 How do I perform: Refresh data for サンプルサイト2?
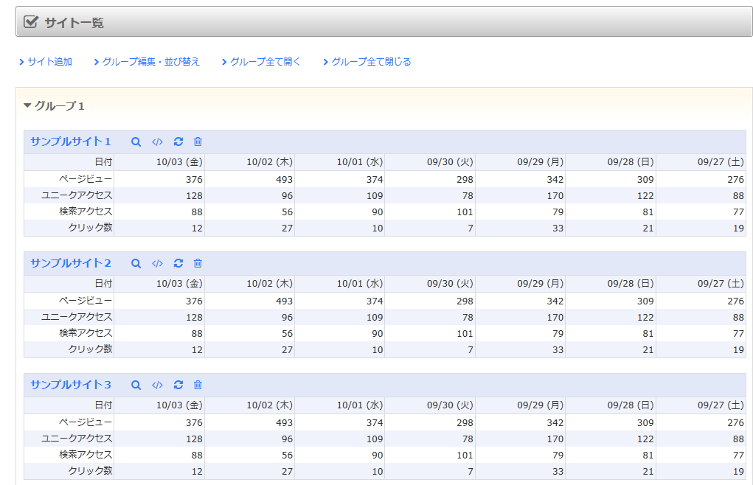pos(178,263)
